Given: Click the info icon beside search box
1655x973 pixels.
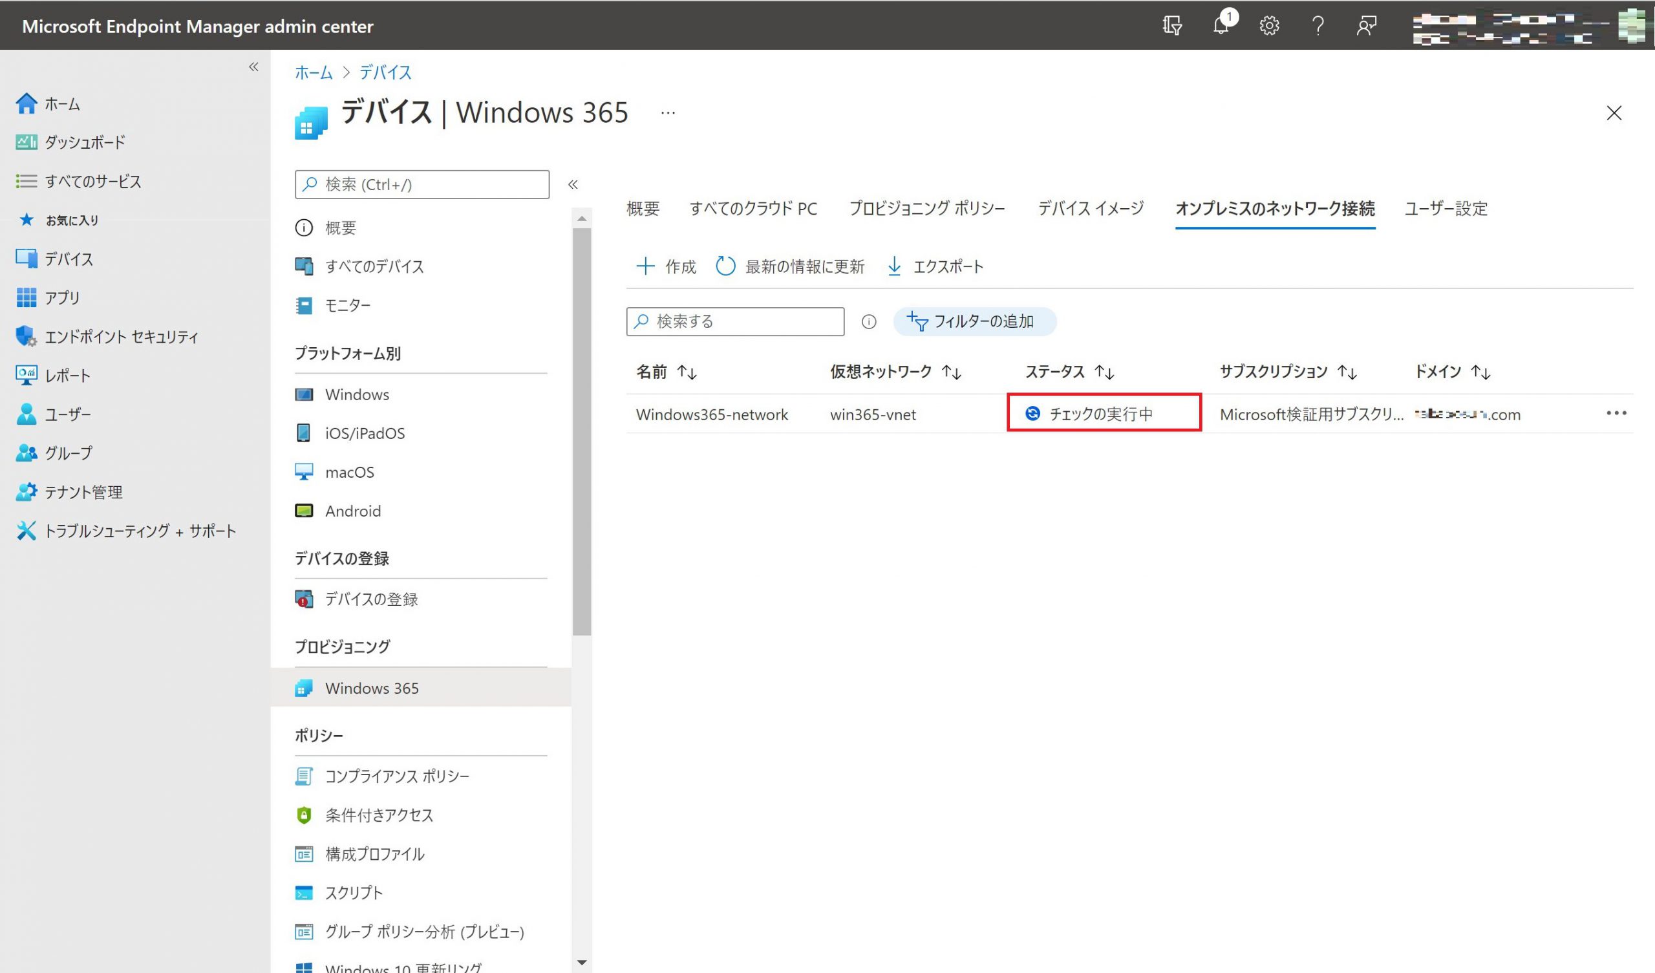Looking at the screenshot, I should tap(868, 321).
